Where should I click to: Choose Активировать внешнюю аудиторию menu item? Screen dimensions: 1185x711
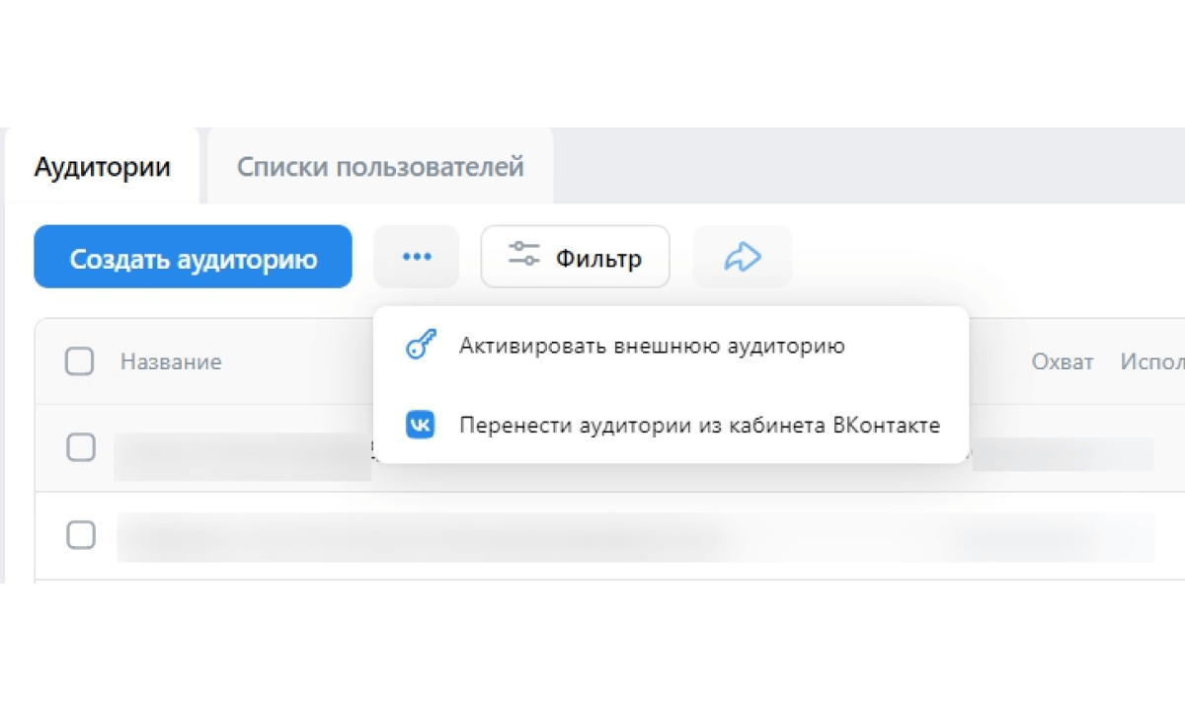point(671,347)
